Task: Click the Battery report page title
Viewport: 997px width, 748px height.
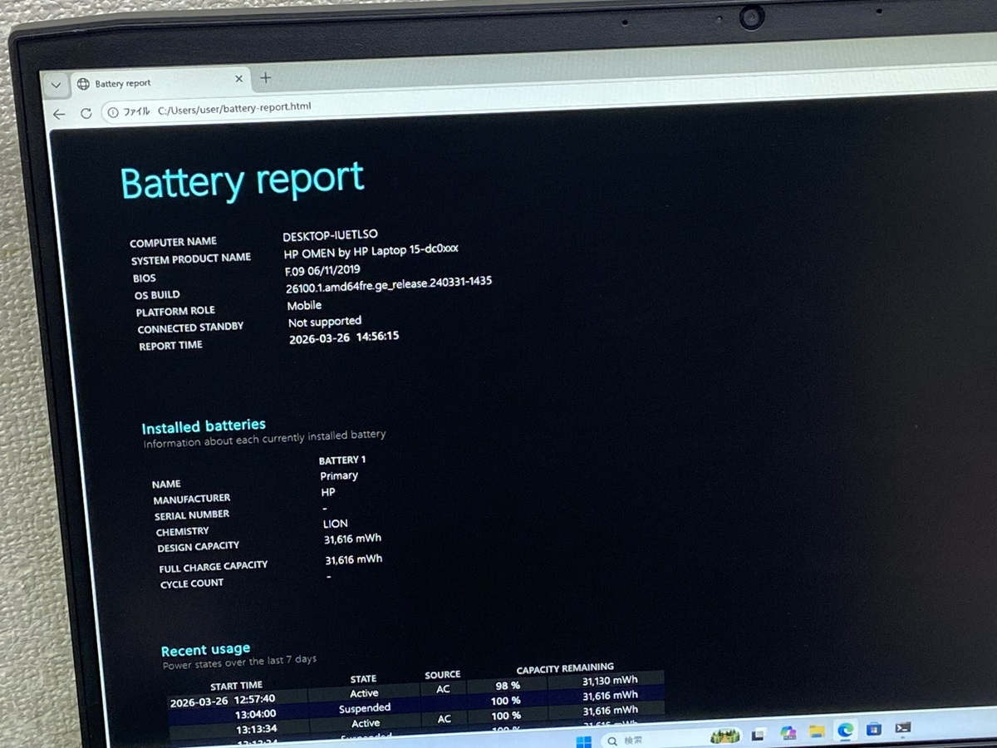Action: tap(242, 181)
